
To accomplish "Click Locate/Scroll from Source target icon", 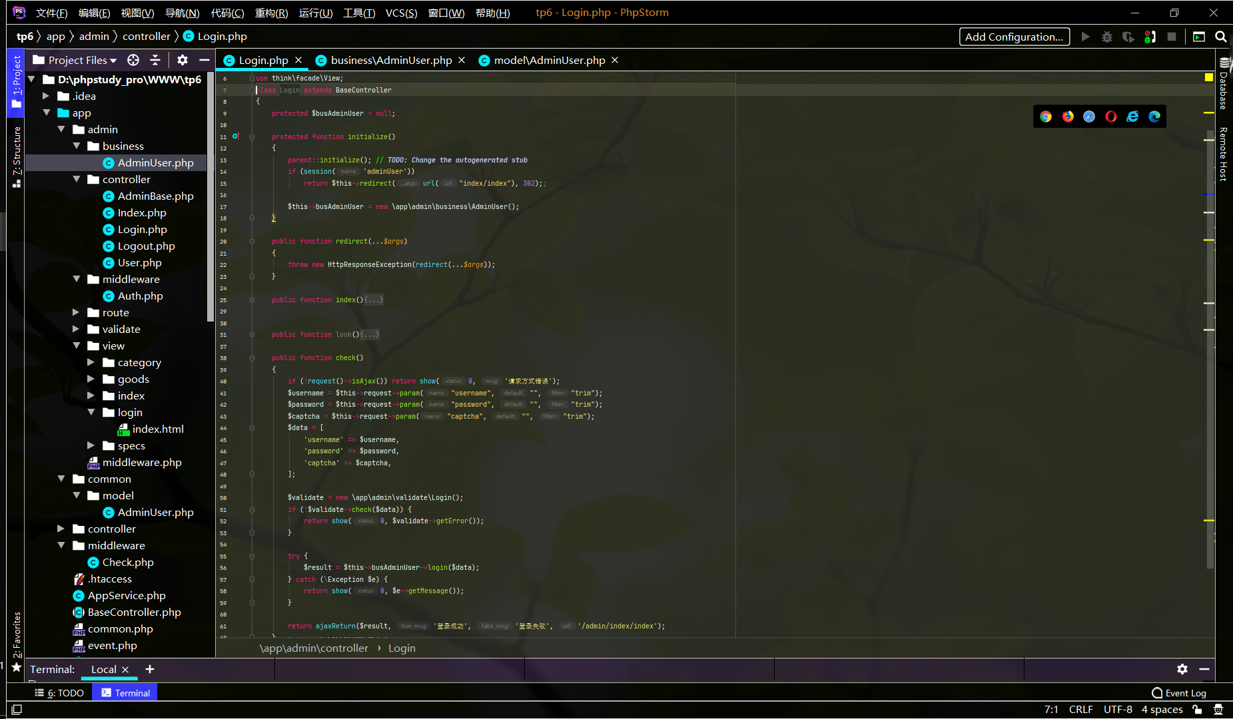I will pos(133,60).
